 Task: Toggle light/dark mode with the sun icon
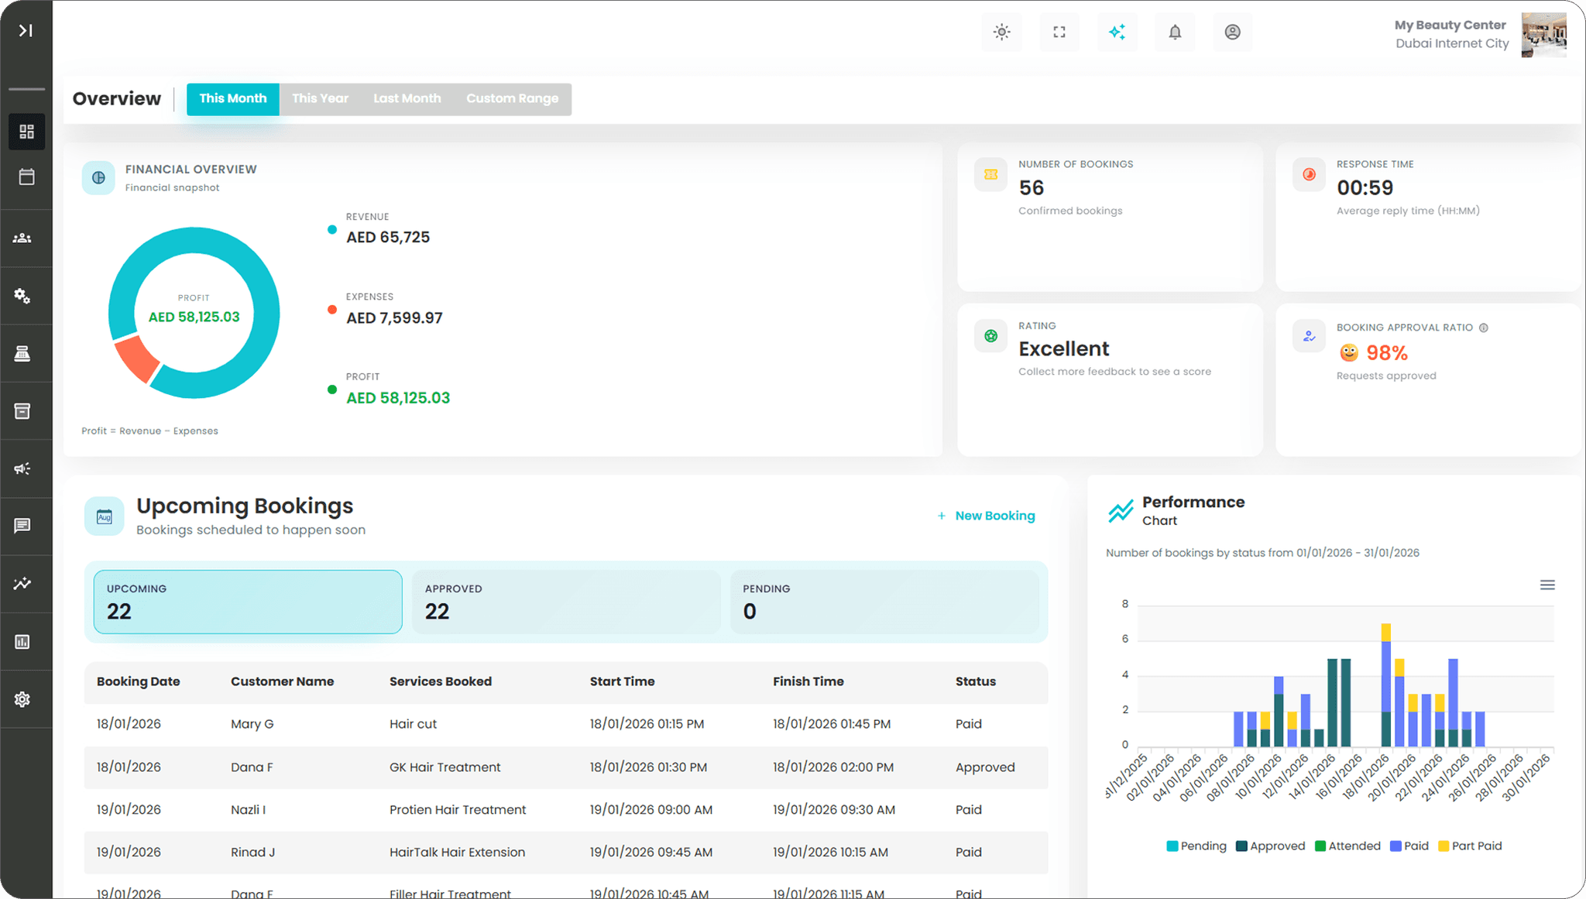pyautogui.click(x=1001, y=32)
